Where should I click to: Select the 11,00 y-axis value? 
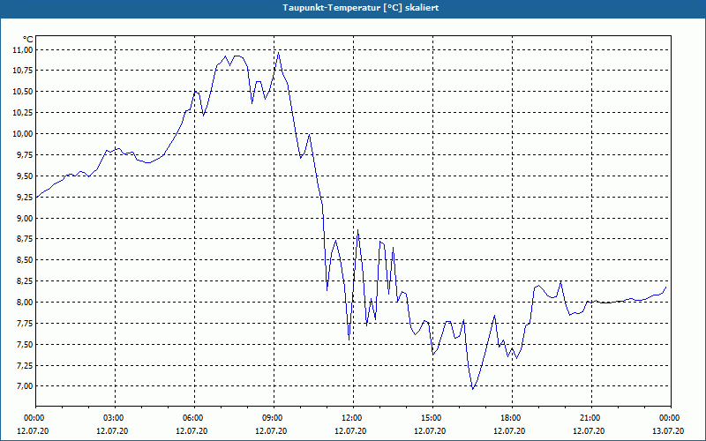[x=22, y=50]
